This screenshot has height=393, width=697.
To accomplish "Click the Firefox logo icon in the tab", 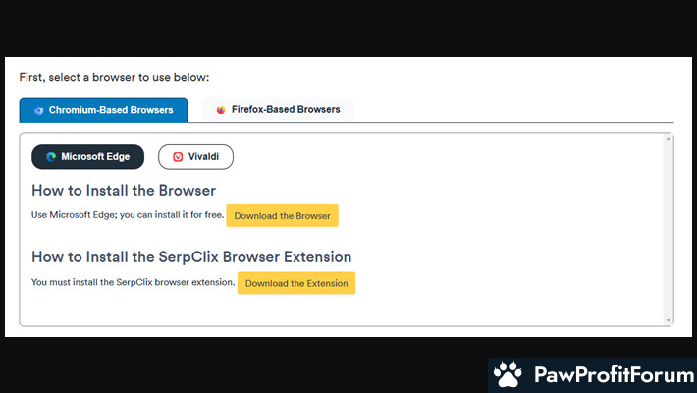I will [x=221, y=110].
